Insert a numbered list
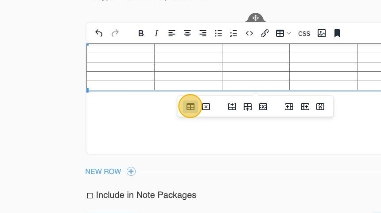381x213 pixels. click(234, 33)
